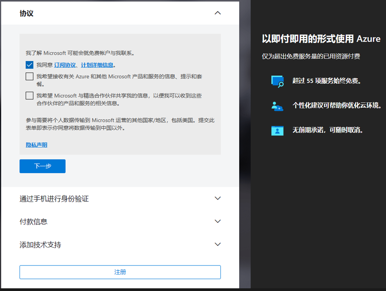Click the 下一步 button

tap(42, 166)
